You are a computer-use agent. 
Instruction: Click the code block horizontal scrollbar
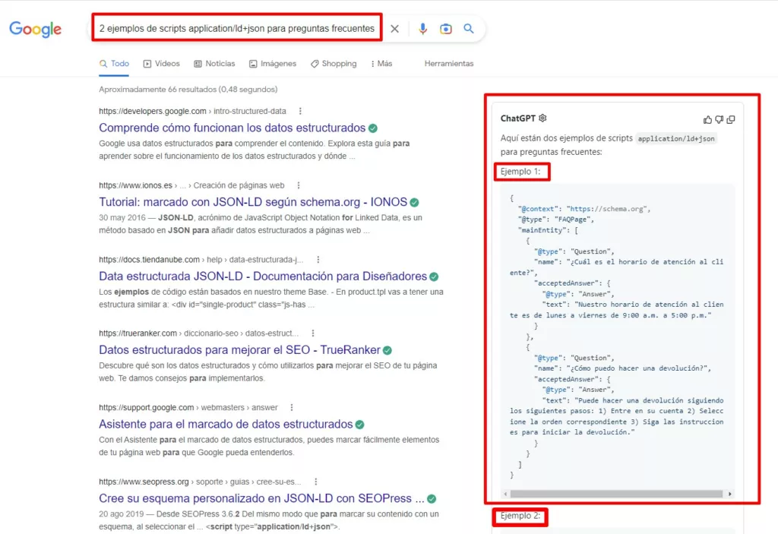[x=616, y=494]
